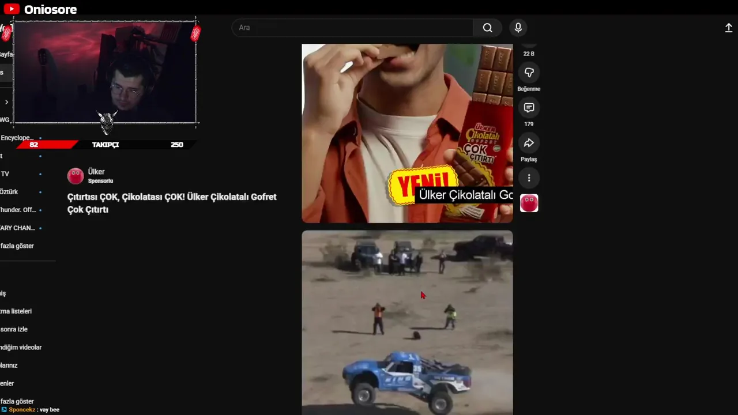Open Ülker channel avatar beside the short

pos(529,203)
